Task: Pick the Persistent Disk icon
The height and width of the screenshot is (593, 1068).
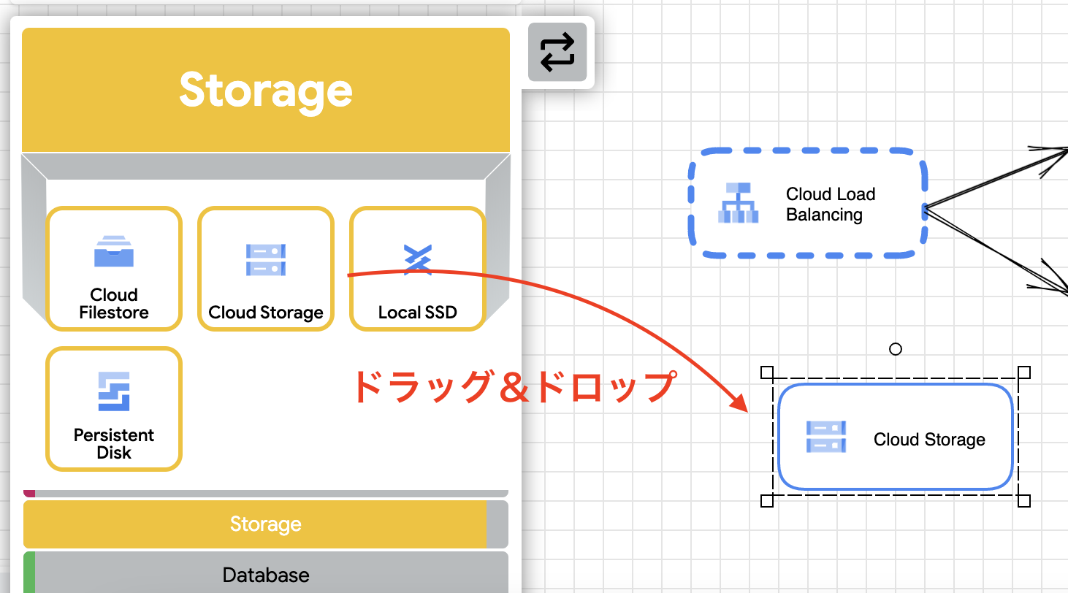Action: coord(114,391)
